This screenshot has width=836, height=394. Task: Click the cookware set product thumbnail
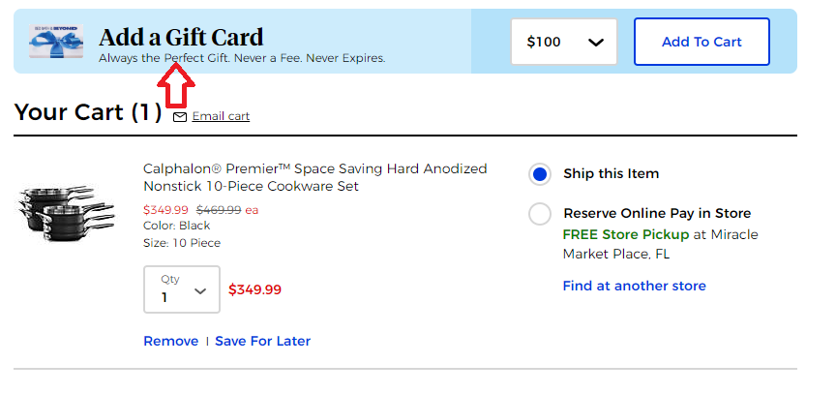[54, 210]
